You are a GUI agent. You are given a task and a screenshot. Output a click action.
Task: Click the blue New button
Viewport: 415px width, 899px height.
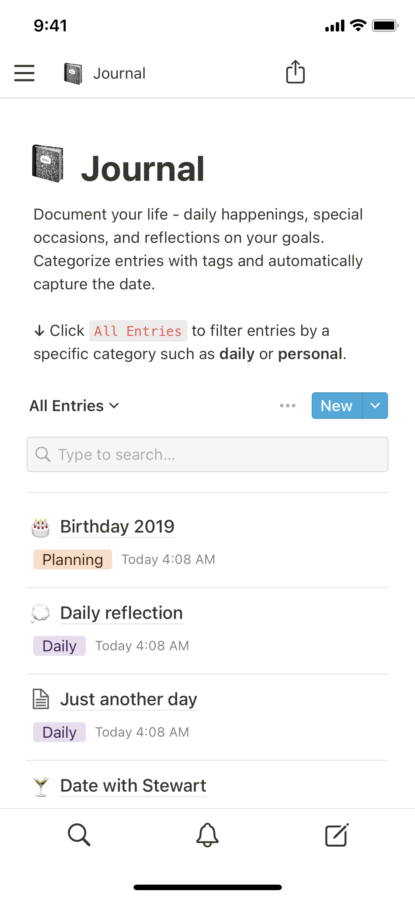click(x=336, y=406)
